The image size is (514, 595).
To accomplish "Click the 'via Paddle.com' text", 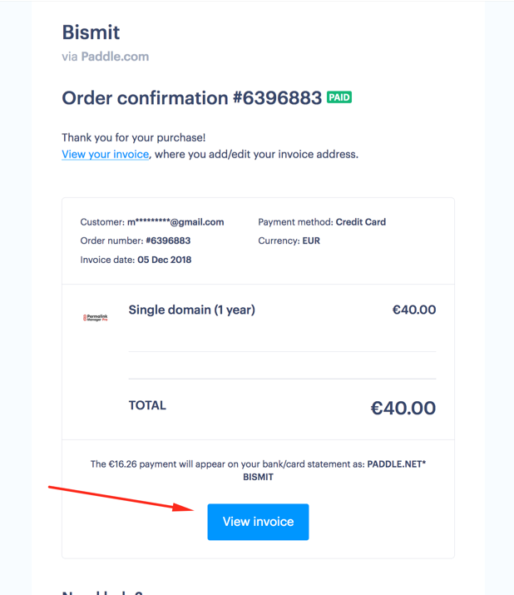I will [x=105, y=57].
